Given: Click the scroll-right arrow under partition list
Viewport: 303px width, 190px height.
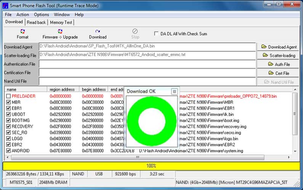Looking at the screenshot, I should coord(289,157).
